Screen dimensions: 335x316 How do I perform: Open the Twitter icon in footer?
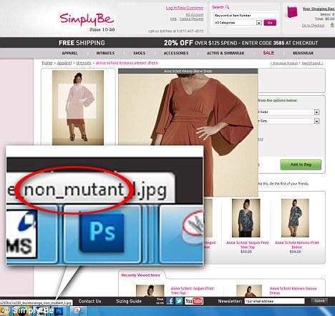click(179, 301)
